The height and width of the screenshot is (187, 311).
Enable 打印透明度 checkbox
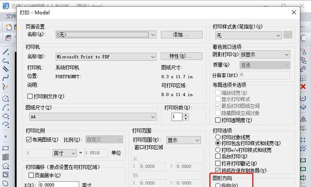218,120
